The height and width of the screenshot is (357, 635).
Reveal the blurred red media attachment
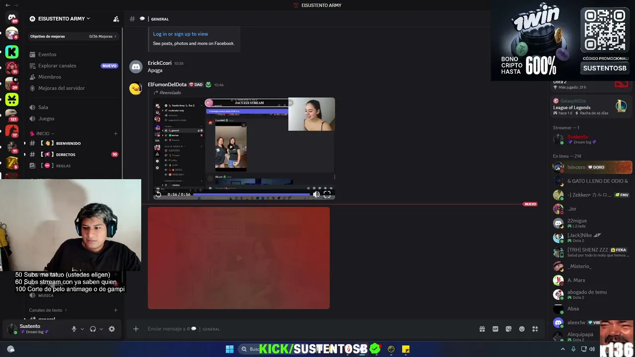point(239,258)
